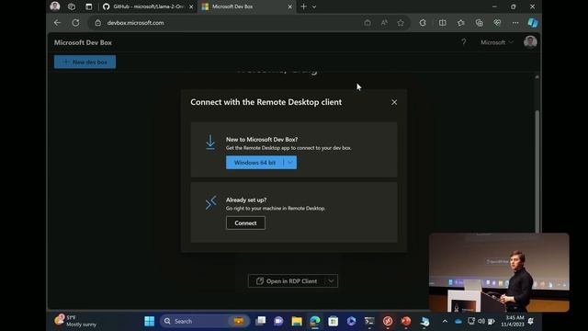View site information lock icon
The image size is (588, 331).
pos(98,23)
